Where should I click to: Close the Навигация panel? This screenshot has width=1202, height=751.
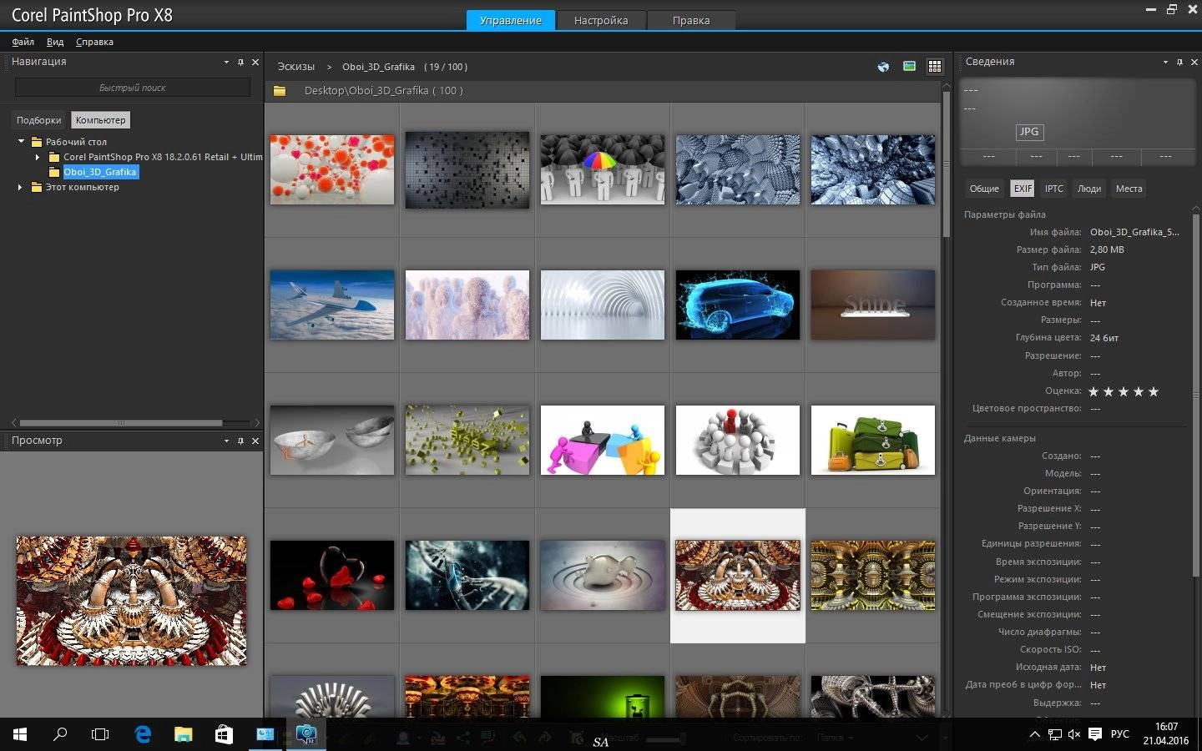255,62
